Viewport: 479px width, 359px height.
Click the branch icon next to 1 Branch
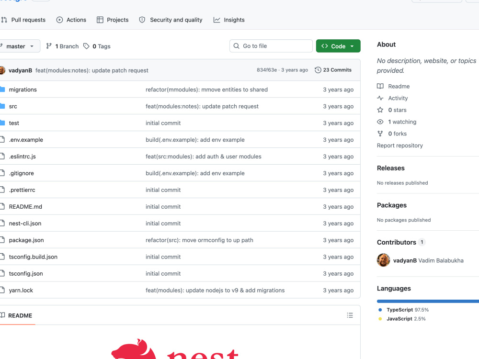49,46
